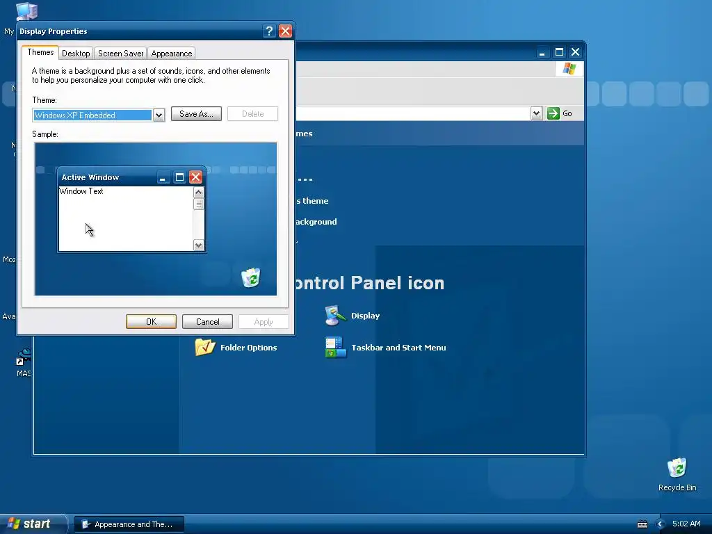Confirm with the OK button

pos(151,321)
